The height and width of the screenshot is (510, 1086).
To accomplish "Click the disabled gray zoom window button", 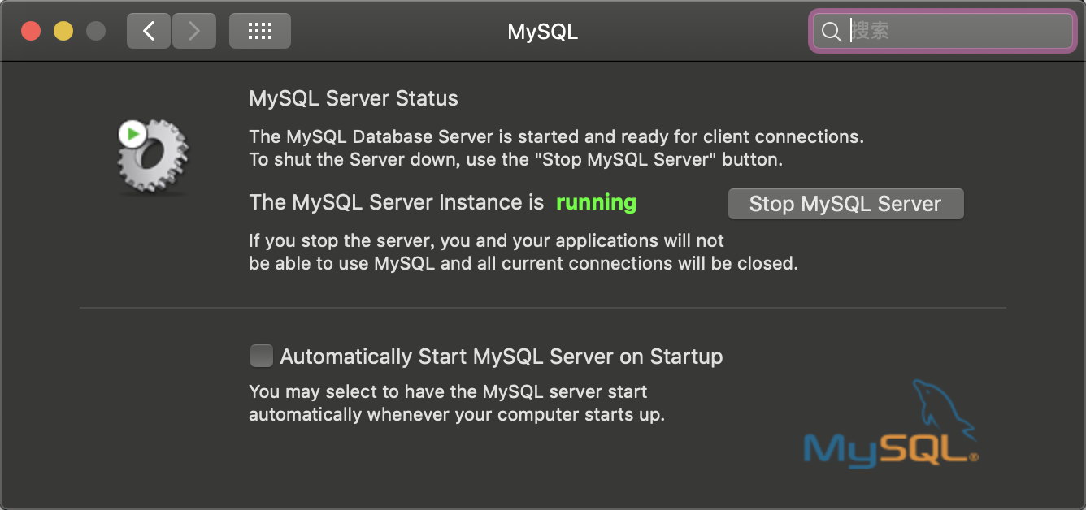I will tap(96, 32).
